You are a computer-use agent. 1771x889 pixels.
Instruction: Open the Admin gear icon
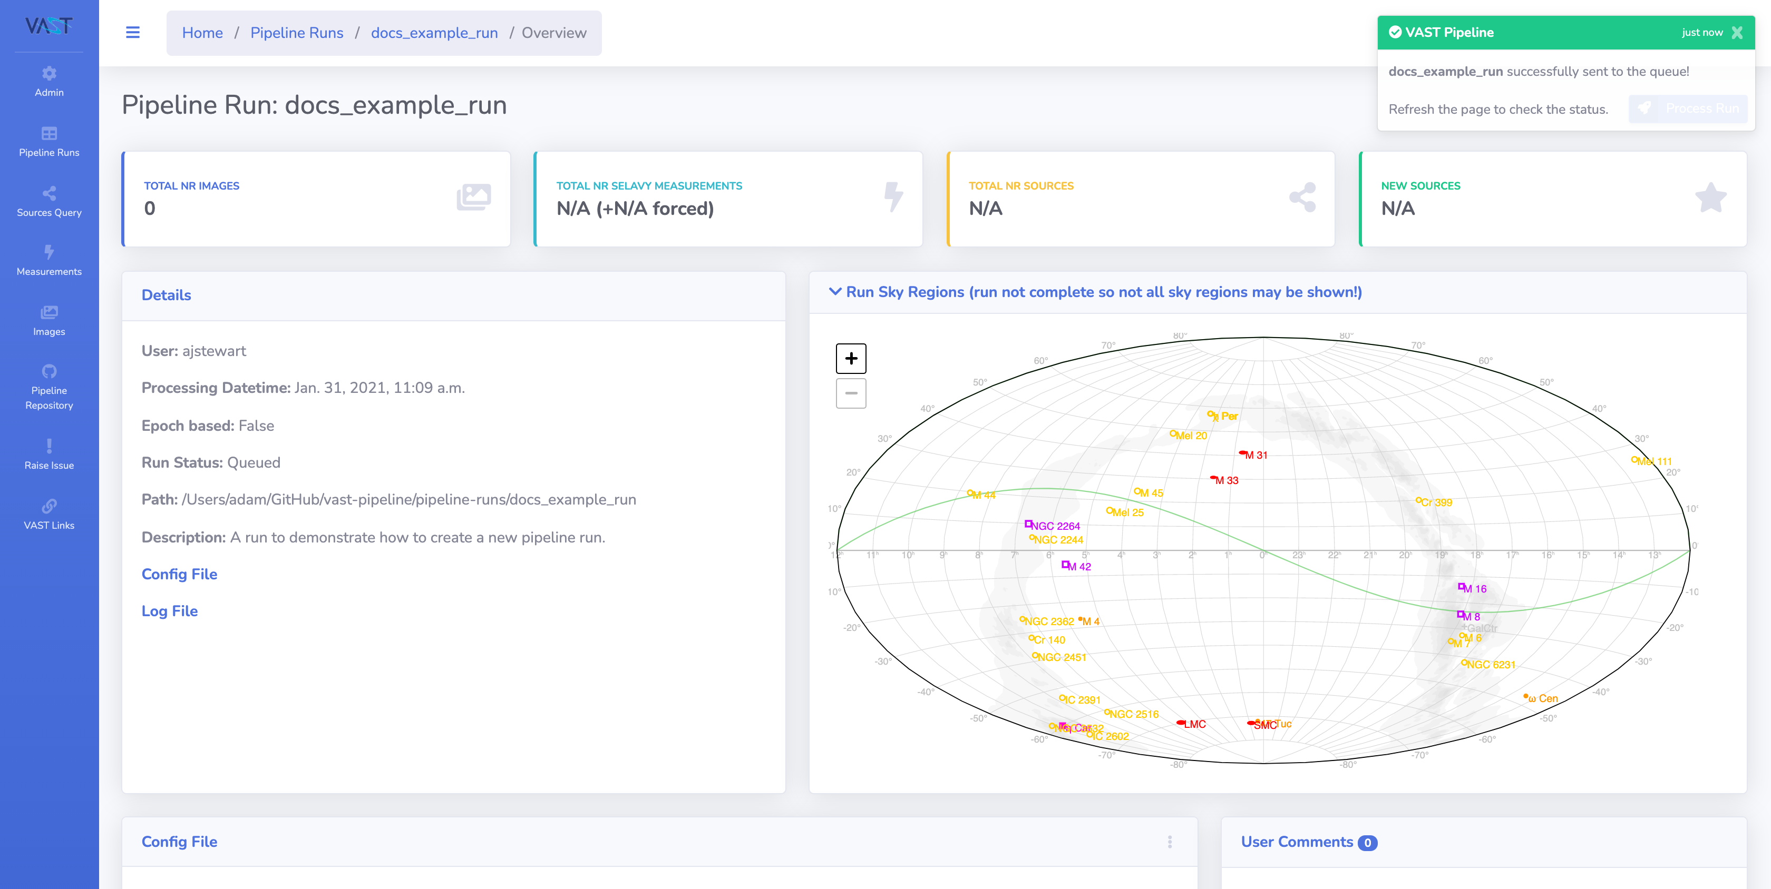tap(49, 74)
